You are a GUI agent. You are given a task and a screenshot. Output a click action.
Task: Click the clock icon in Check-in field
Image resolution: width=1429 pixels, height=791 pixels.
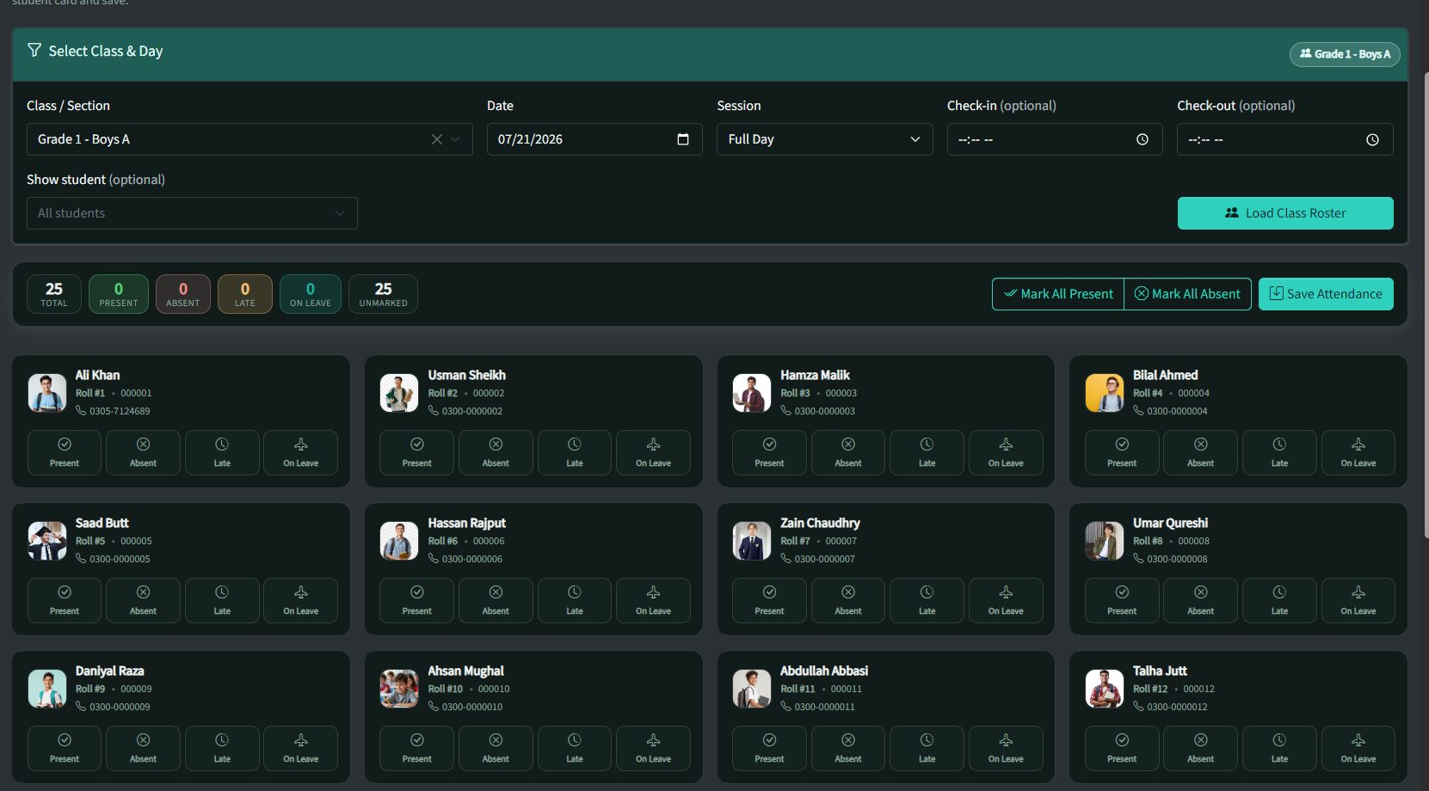click(1143, 139)
